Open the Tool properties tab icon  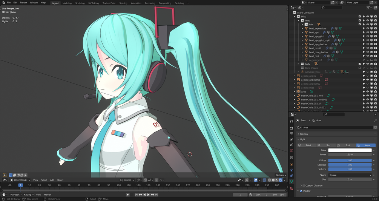292,121
